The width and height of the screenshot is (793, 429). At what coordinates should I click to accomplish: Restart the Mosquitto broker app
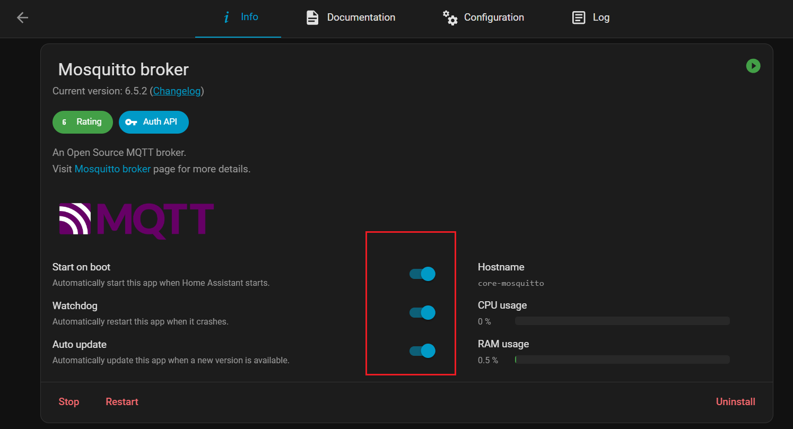coord(122,402)
